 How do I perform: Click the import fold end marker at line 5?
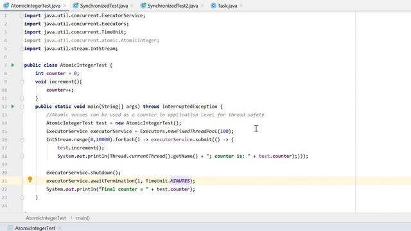pyautogui.click(x=22, y=49)
